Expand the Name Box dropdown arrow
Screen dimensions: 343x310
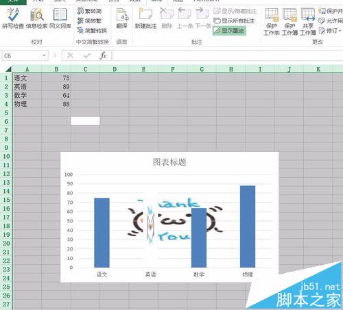44,55
